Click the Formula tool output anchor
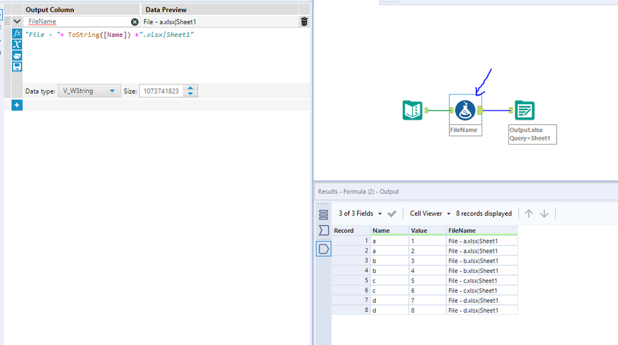618x345 pixels. tap(480, 110)
